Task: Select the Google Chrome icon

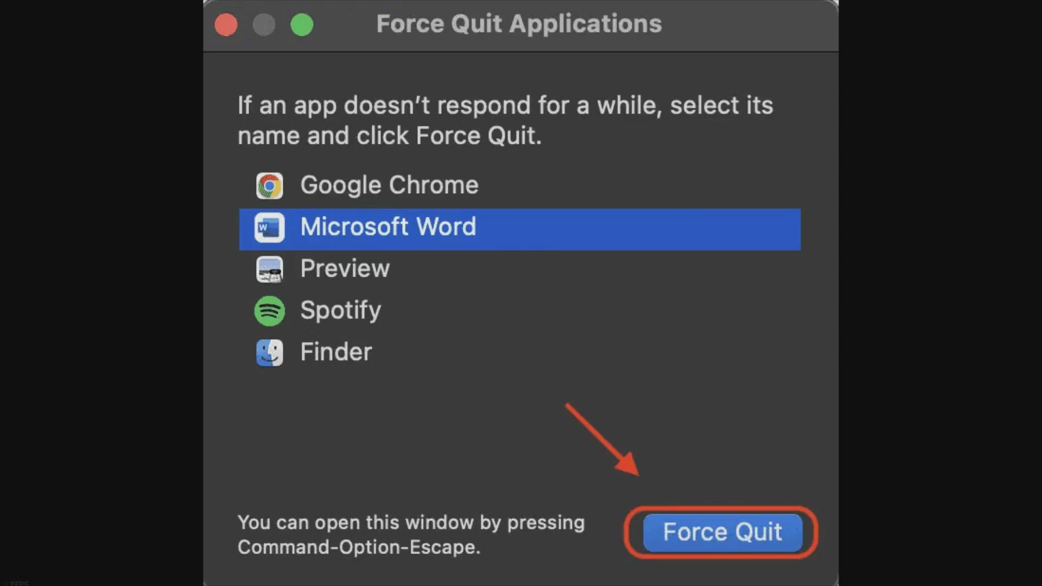Action: 269,186
